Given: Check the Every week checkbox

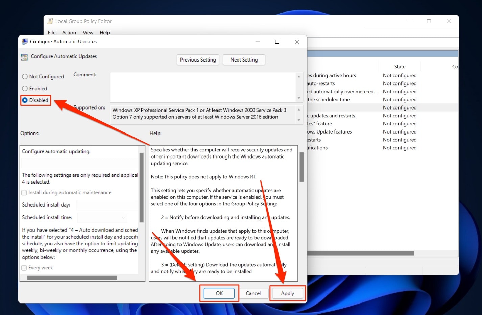Looking at the screenshot, I should coord(24,268).
